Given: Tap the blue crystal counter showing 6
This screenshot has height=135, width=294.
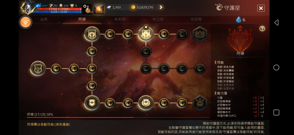Looking at the screenshot, I should (x=241, y=20).
